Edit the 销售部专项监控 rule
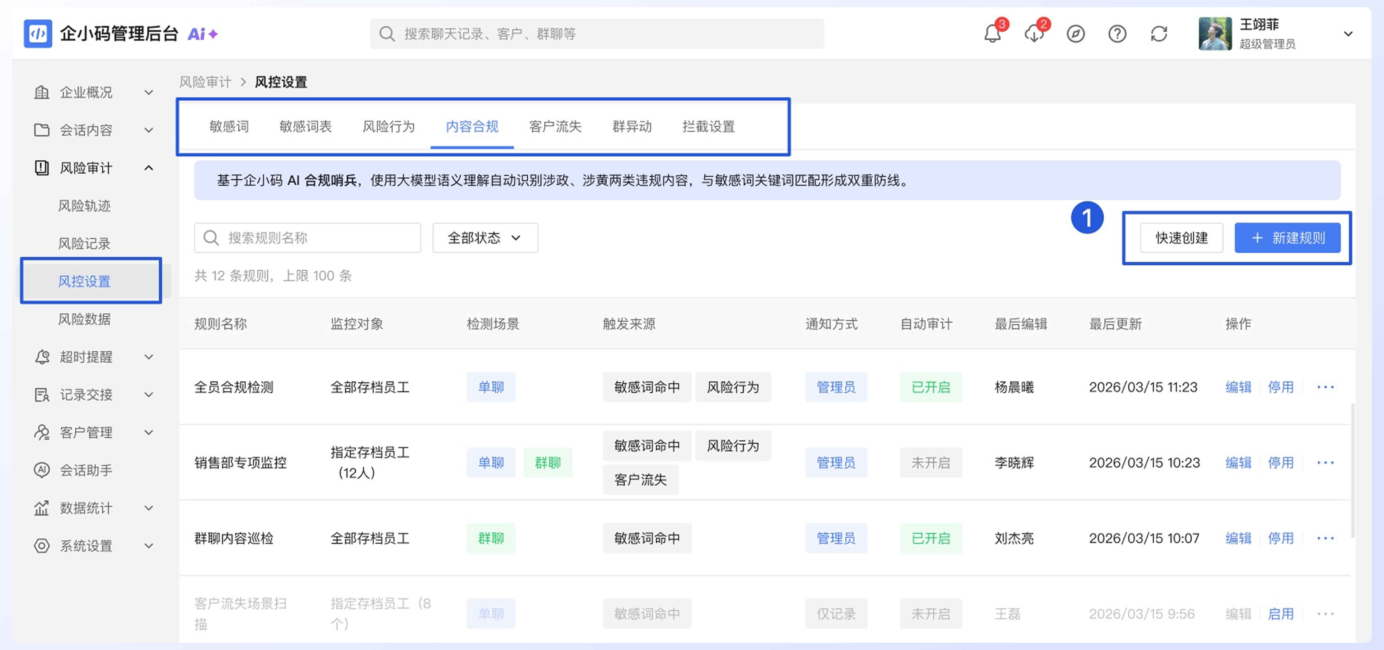This screenshot has height=650, width=1384. pyautogui.click(x=1238, y=463)
